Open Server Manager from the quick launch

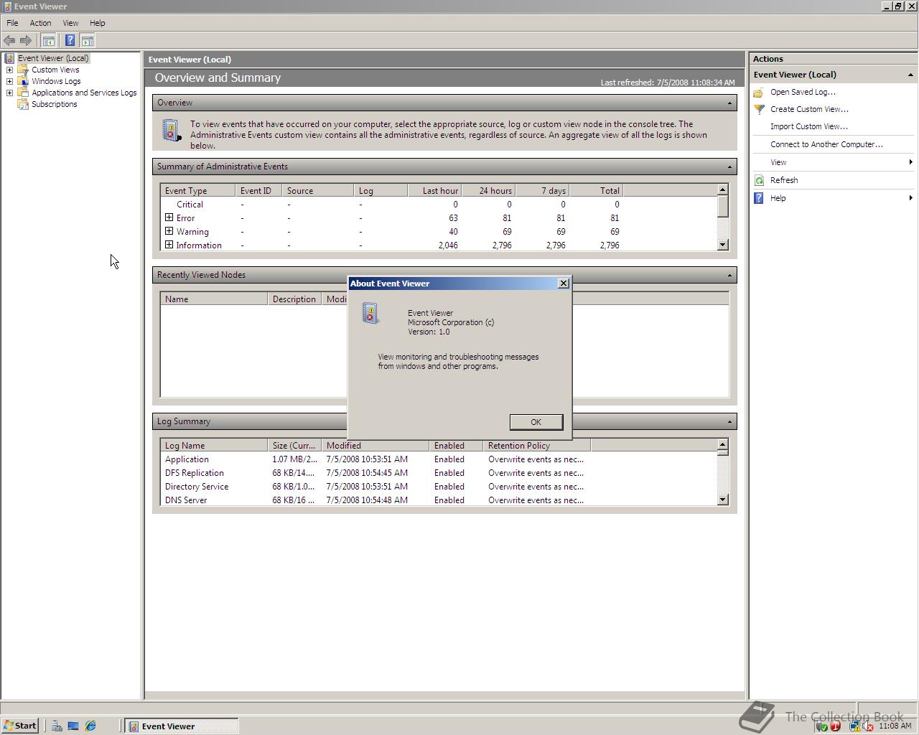point(56,726)
